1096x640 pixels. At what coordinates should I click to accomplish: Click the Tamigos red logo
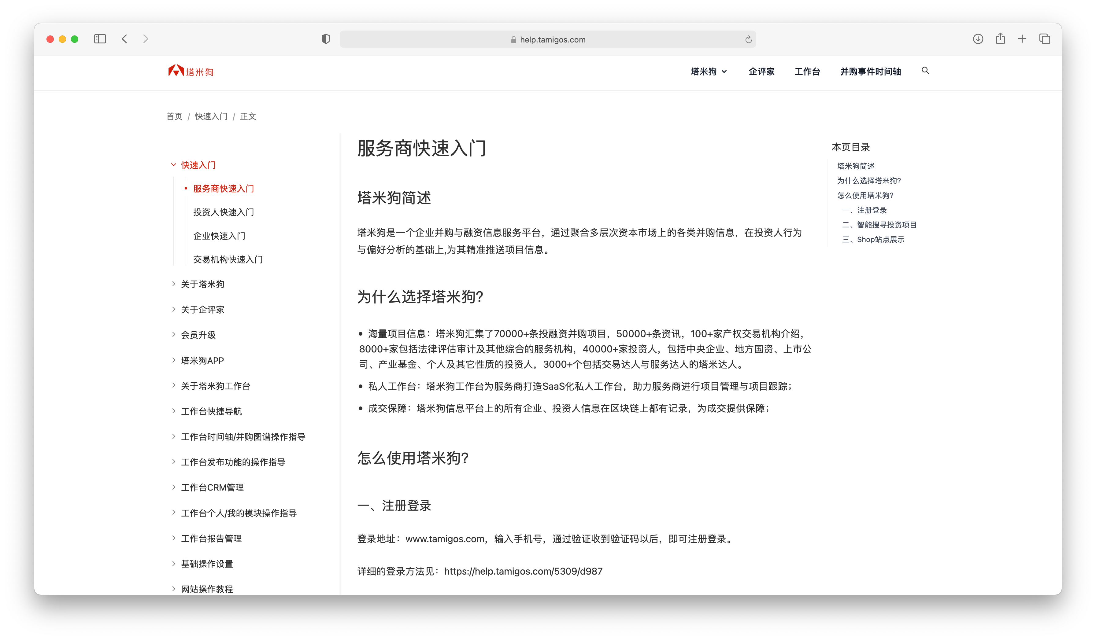click(191, 71)
